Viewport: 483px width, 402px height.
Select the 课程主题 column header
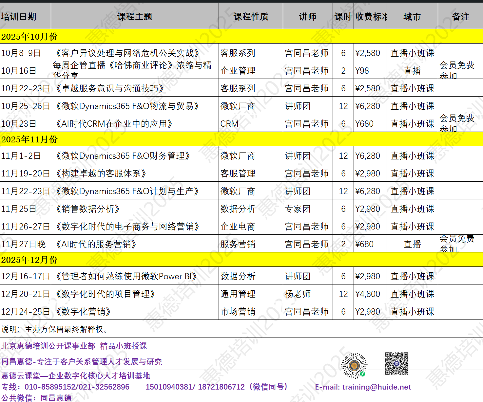tap(135, 17)
